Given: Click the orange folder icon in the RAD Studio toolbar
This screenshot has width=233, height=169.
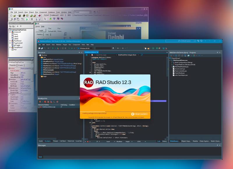Looking at the screenshot, I should coord(148,48).
